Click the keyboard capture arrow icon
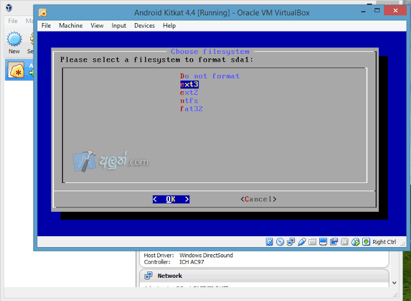This screenshot has height=301, width=411. pyautogui.click(x=366, y=241)
